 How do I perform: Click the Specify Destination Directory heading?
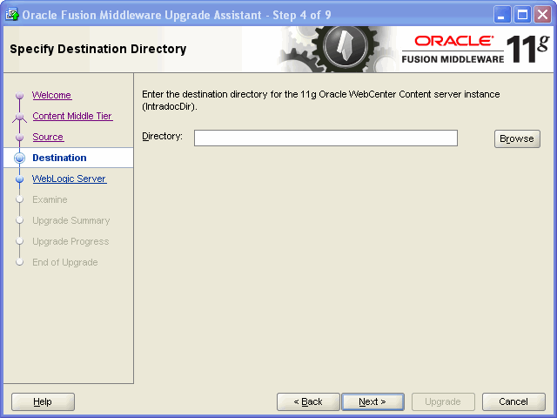(x=98, y=49)
